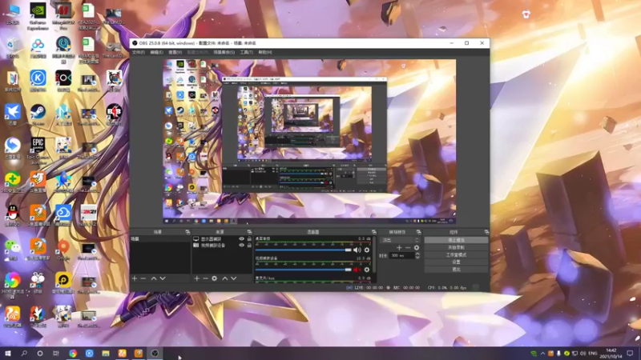The width and height of the screenshot is (641, 360).
Task: Open taskbar search magnifier
Action: (x=24, y=354)
